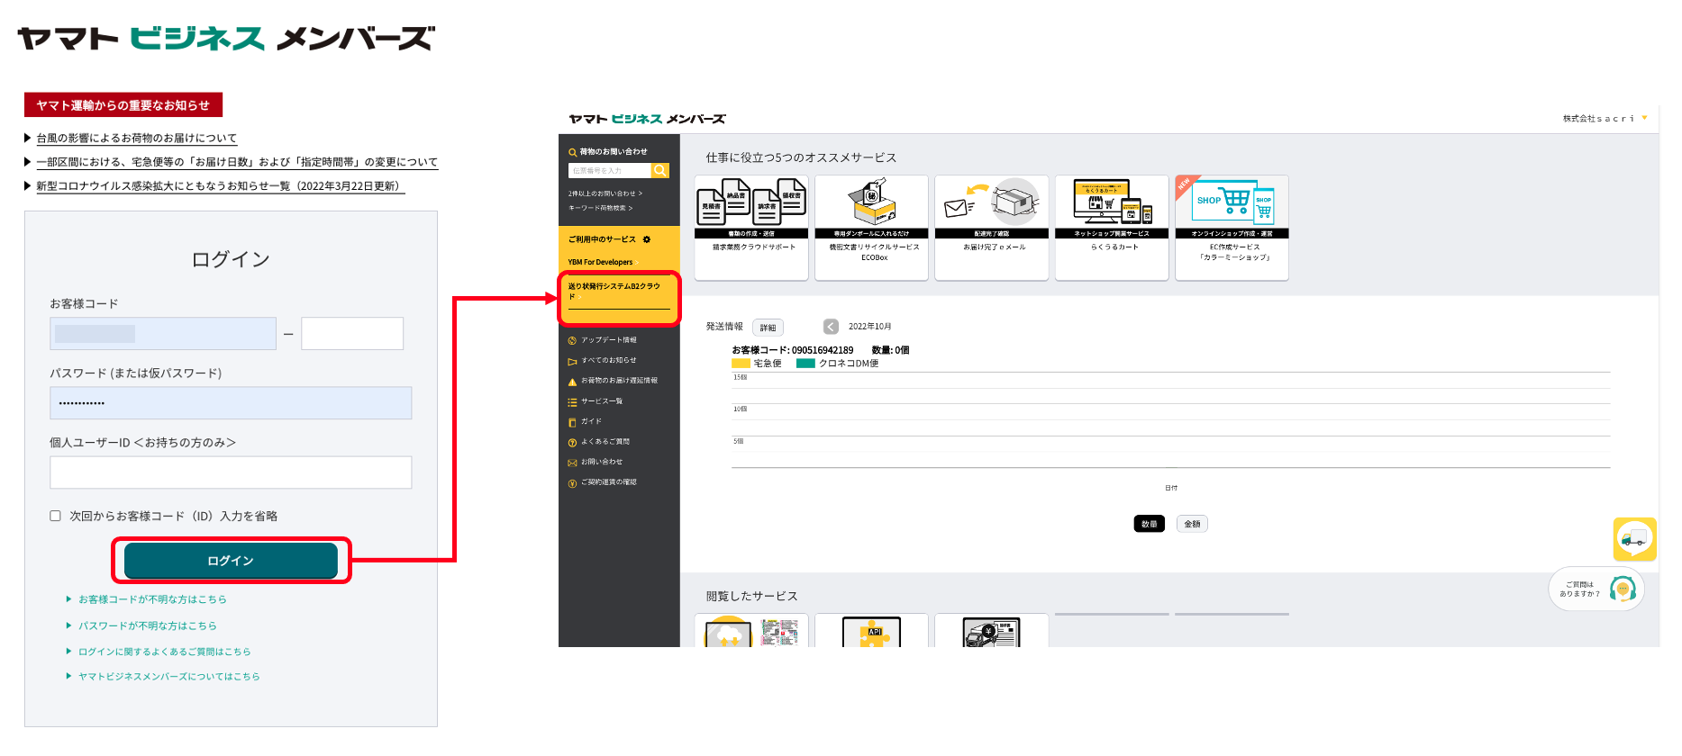This screenshot has width=1682, height=756.
Task: Open settings gear next to ご利用中のサービス
Action: coord(646,239)
